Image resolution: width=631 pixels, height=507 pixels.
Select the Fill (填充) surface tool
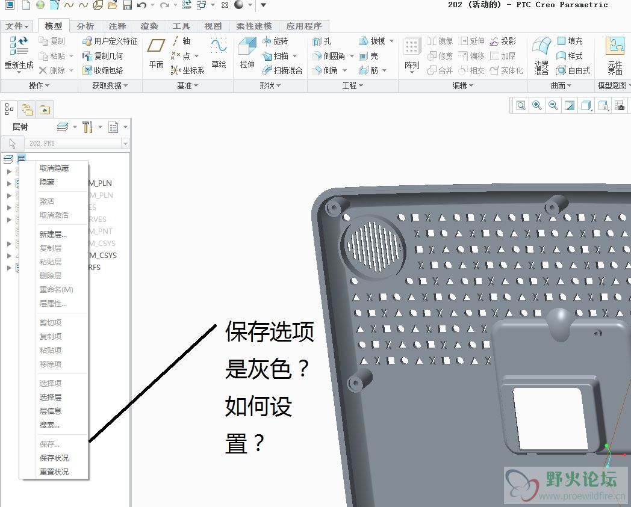click(x=570, y=41)
